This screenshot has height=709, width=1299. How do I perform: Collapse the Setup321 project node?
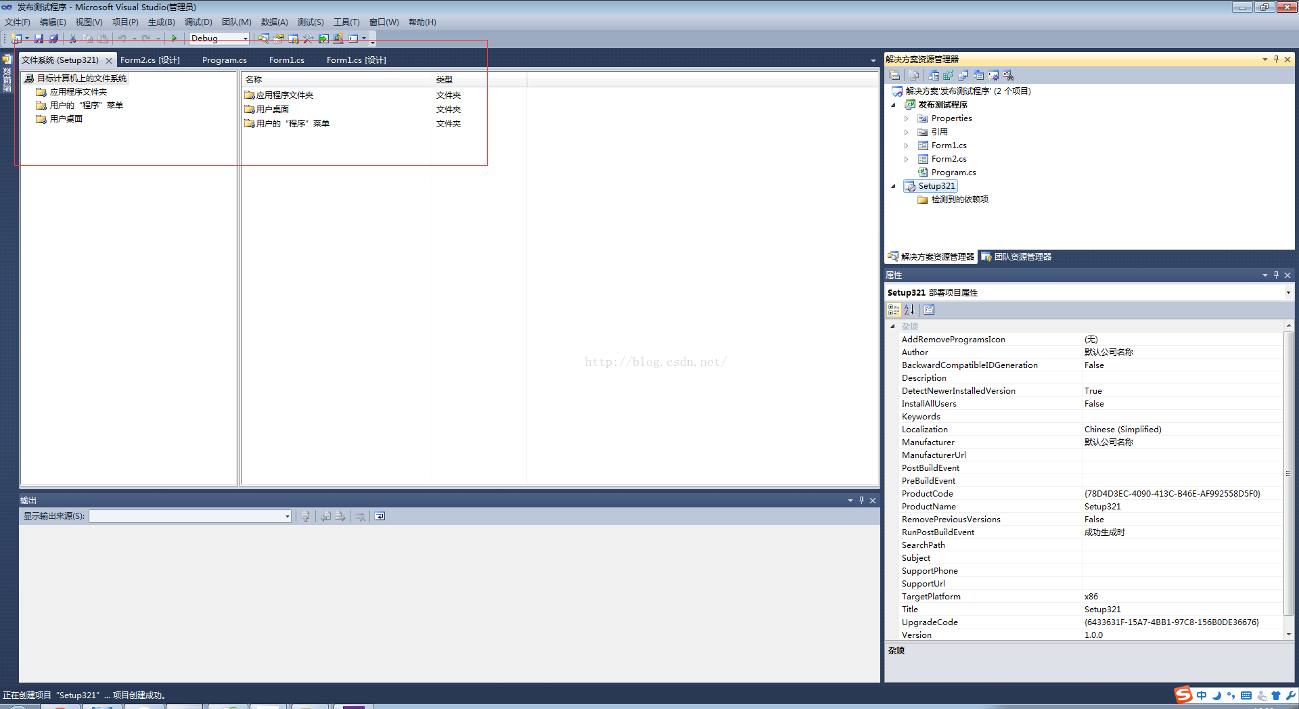(x=894, y=186)
